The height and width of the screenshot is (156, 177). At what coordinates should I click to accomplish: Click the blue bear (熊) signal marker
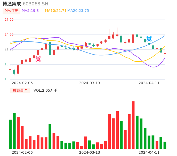pos(149,39)
